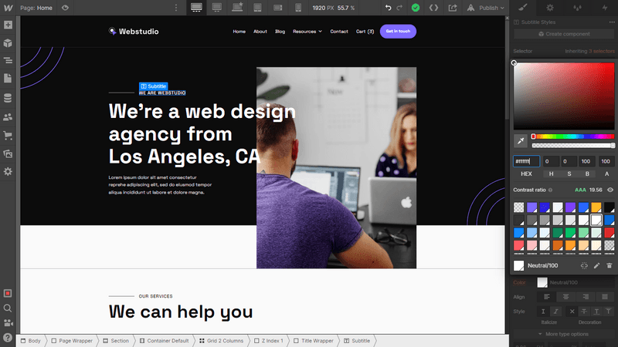Toggle contrast ratio visibility eye
Screen dimensions: 618x347
point(610,190)
